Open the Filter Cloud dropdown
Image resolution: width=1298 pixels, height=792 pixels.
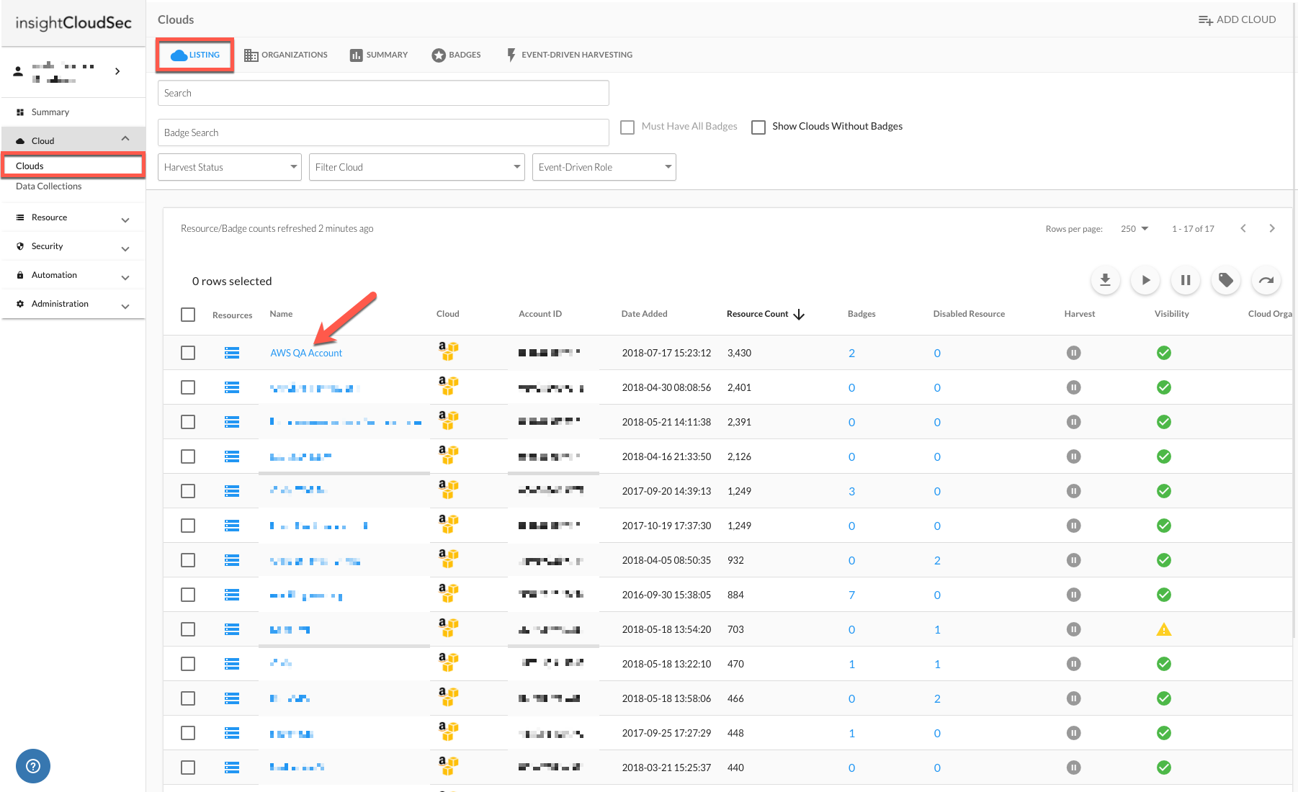pos(417,167)
